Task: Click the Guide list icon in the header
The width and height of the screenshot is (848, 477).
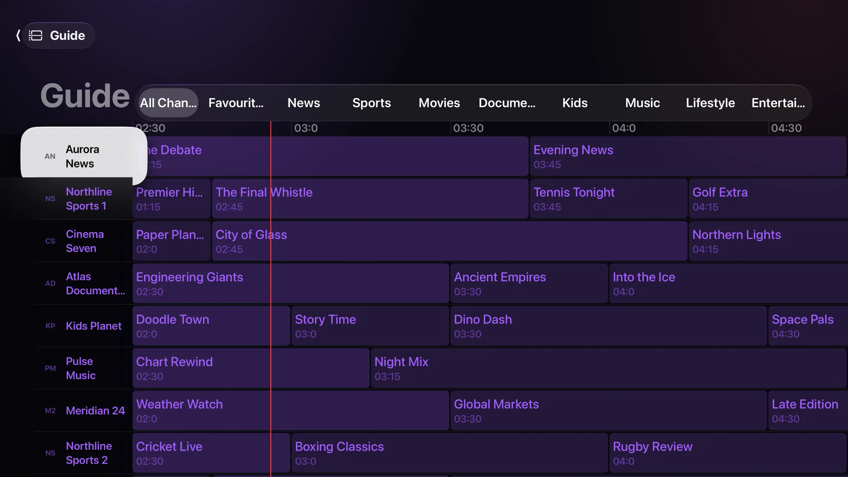Action: (36, 35)
